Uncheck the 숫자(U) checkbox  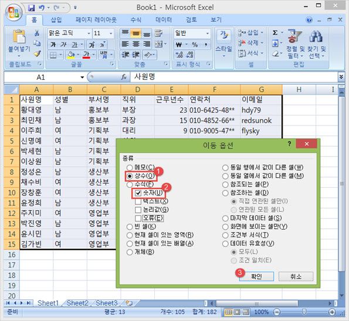[138, 193]
